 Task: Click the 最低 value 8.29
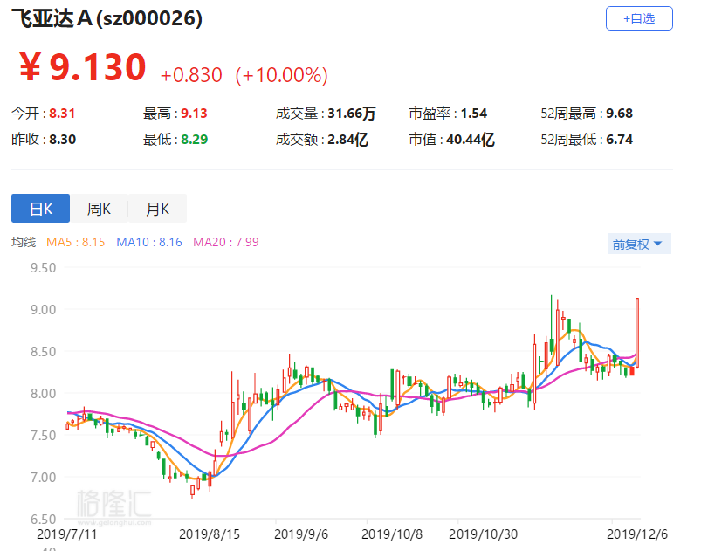tap(194, 140)
